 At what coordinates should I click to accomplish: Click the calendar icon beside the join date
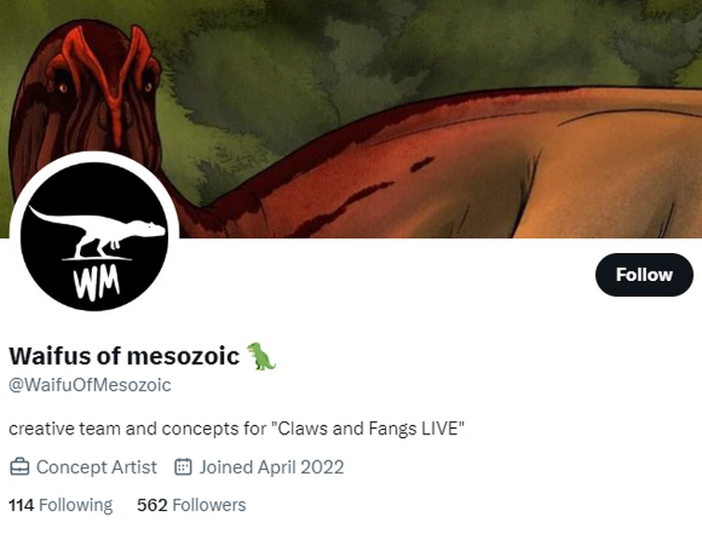pos(183,467)
